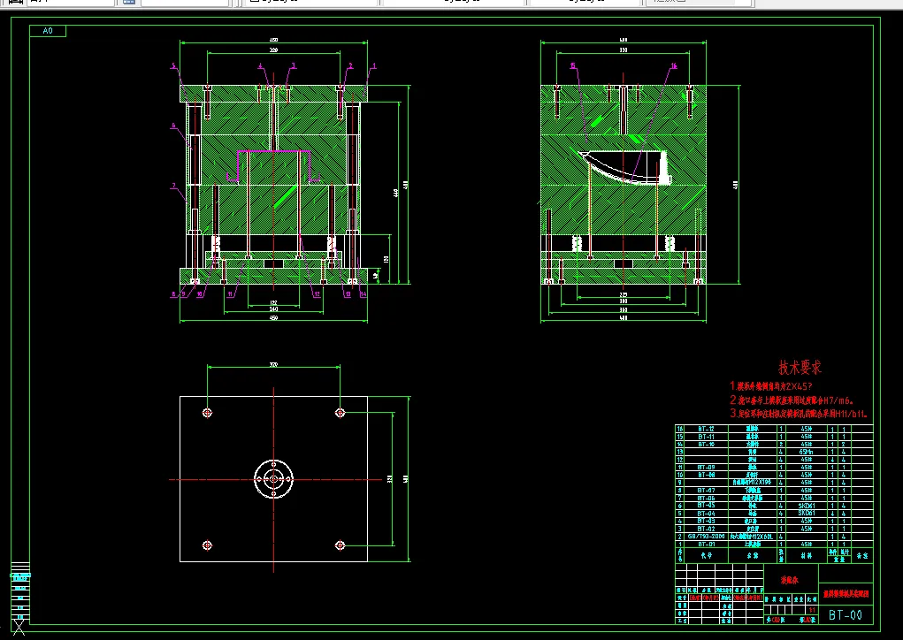The image size is (903, 640).
Task: Pick the upper-left screw hole in plan view
Action: pyautogui.click(x=207, y=413)
